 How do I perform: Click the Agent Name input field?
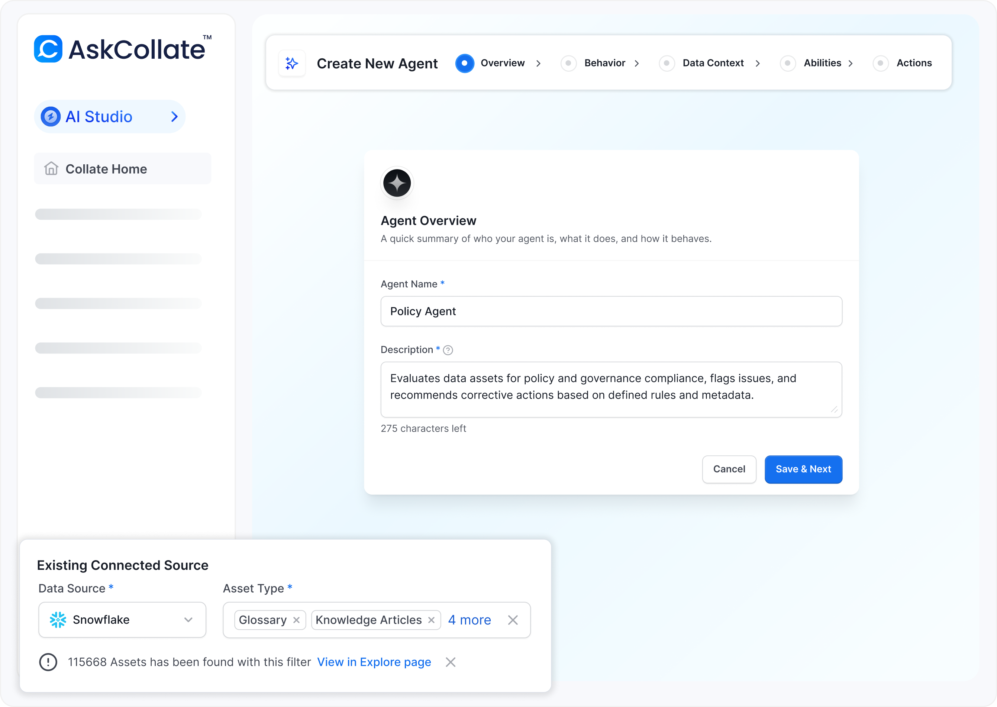pyautogui.click(x=611, y=311)
